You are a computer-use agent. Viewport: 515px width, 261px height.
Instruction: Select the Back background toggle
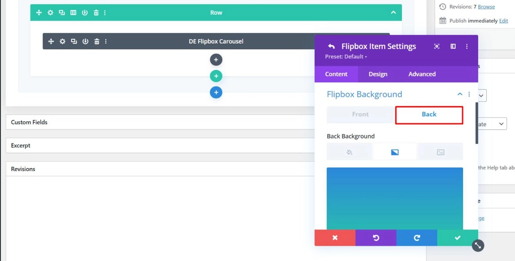pyautogui.click(x=429, y=114)
